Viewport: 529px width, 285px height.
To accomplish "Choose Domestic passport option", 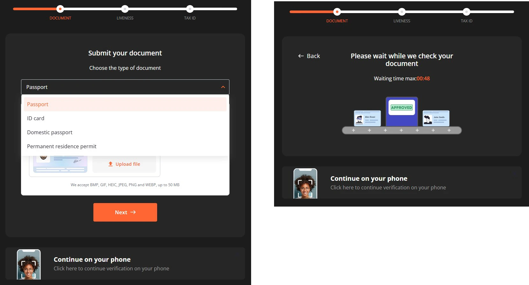I will pos(50,132).
